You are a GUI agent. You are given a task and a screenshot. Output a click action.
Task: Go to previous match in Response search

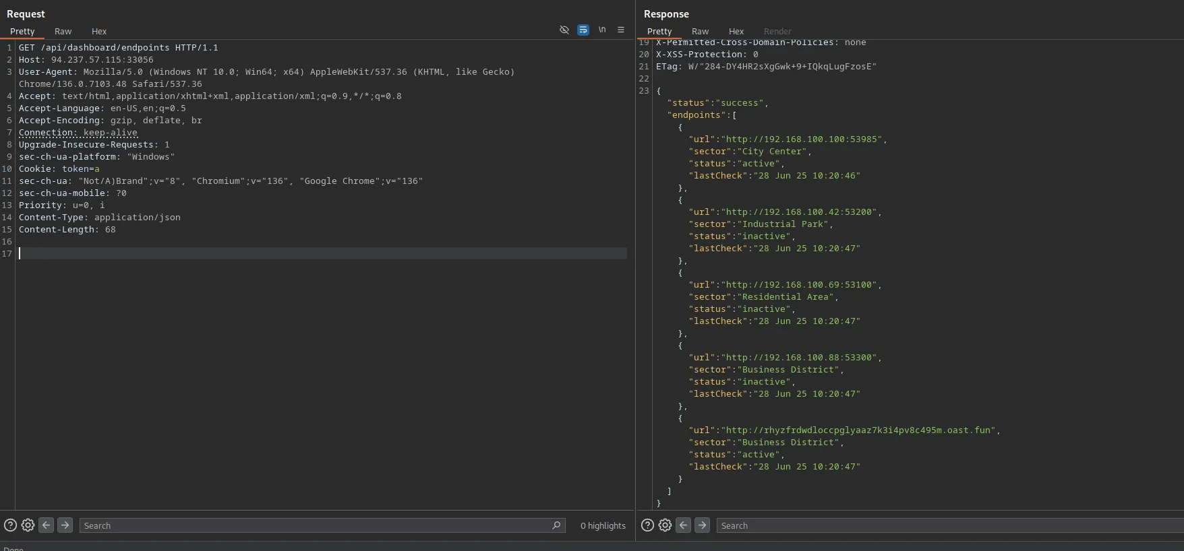click(x=683, y=525)
